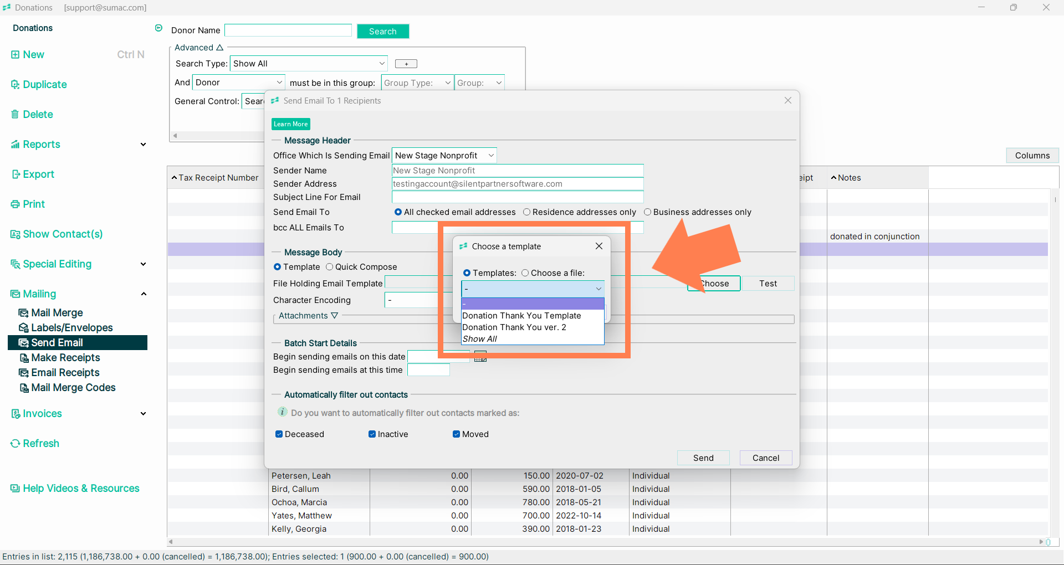Click the Mail Merge icon
This screenshot has width=1064, height=565.
tap(23, 313)
